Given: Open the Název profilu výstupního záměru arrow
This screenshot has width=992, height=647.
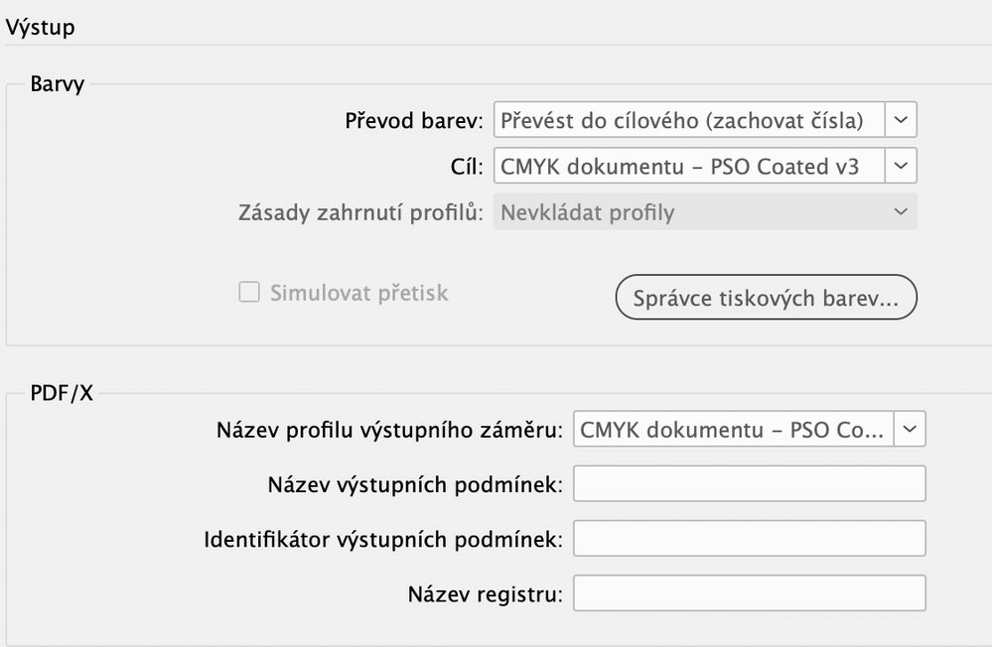Looking at the screenshot, I should (x=911, y=430).
